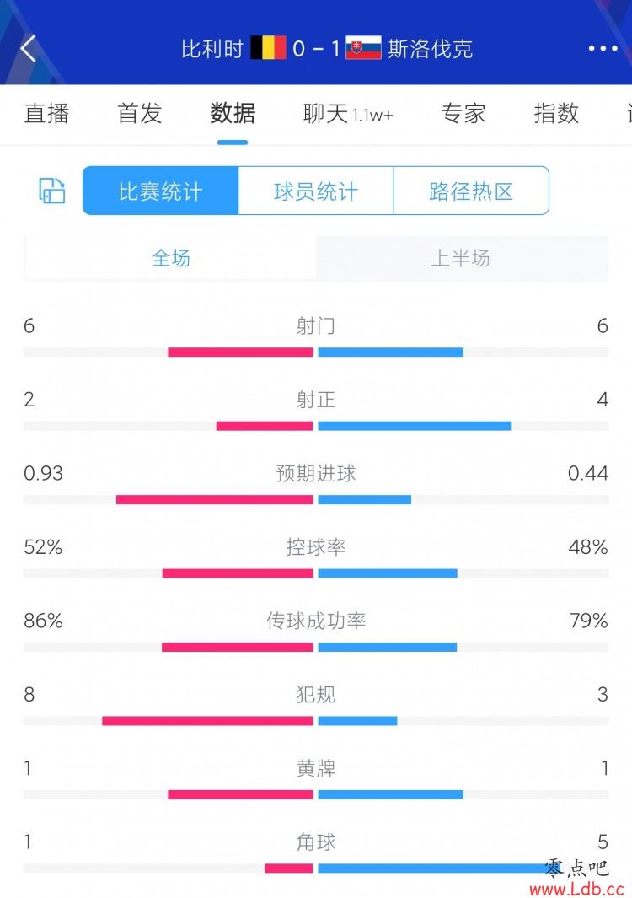Viewport: 632px width, 898px height.
Task: Switch to 球员统计 player stats
Action: click(316, 191)
